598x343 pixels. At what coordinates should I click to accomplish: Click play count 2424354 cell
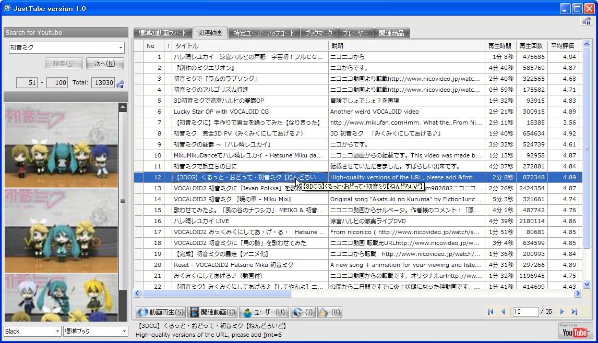click(x=531, y=188)
